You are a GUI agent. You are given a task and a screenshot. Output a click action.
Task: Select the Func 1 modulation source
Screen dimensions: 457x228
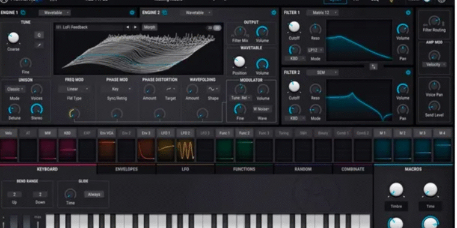pyautogui.click(x=225, y=133)
